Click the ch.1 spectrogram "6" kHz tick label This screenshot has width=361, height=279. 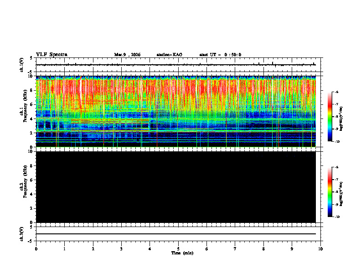tap(32, 104)
